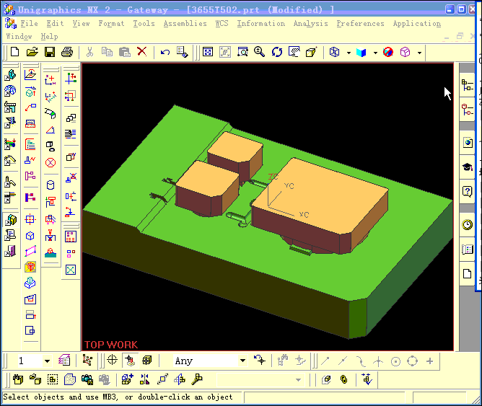Toggle the no-entry red circle icon

tap(388, 52)
